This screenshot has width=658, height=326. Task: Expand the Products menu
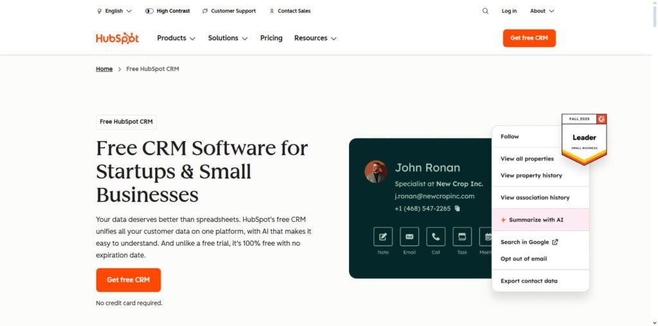176,38
